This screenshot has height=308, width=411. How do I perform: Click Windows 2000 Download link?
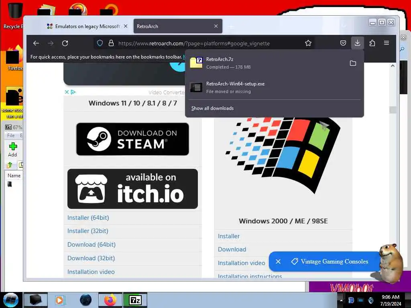click(x=232, y=249)
